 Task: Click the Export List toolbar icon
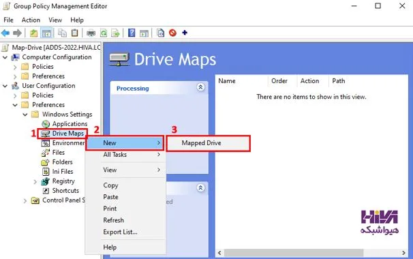pos(115,33)
